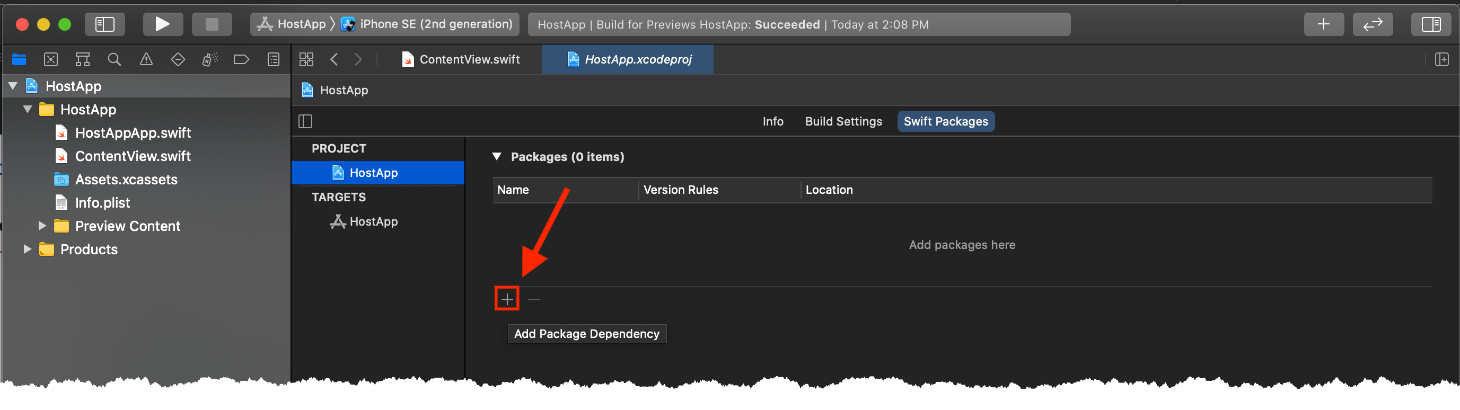Open the related items grid menu
This screenshot has width=1460, height=410.
tap(306, 59)
